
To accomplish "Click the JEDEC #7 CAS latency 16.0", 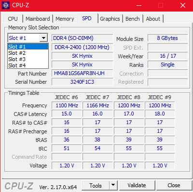I will [97, 114].
